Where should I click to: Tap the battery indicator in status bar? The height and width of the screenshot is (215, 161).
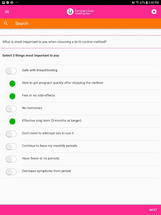147,2
